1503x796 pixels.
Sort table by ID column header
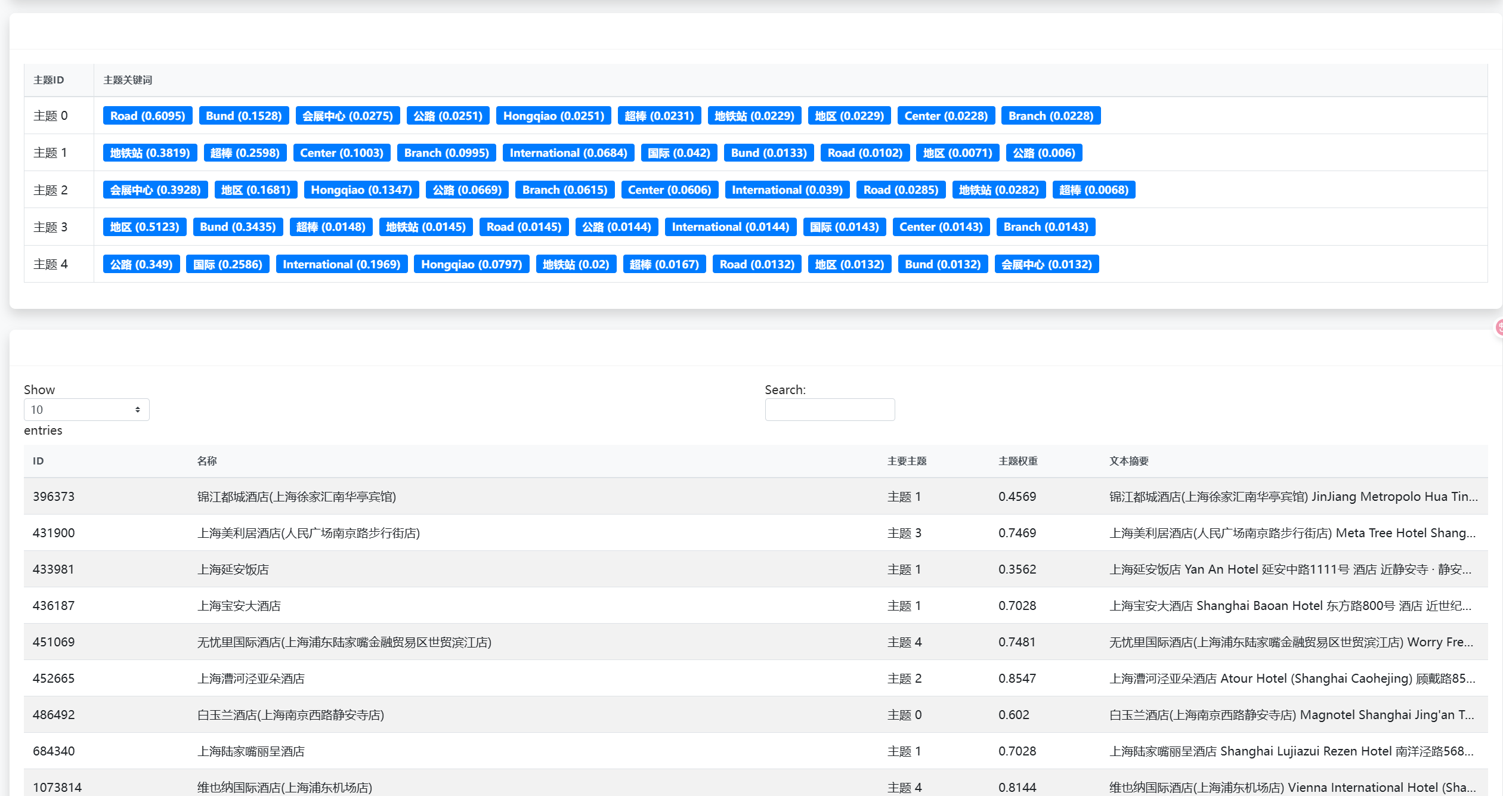[38, 461]
